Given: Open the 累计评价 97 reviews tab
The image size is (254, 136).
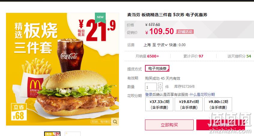Looking at the screenshot, I should click(193, 56).
